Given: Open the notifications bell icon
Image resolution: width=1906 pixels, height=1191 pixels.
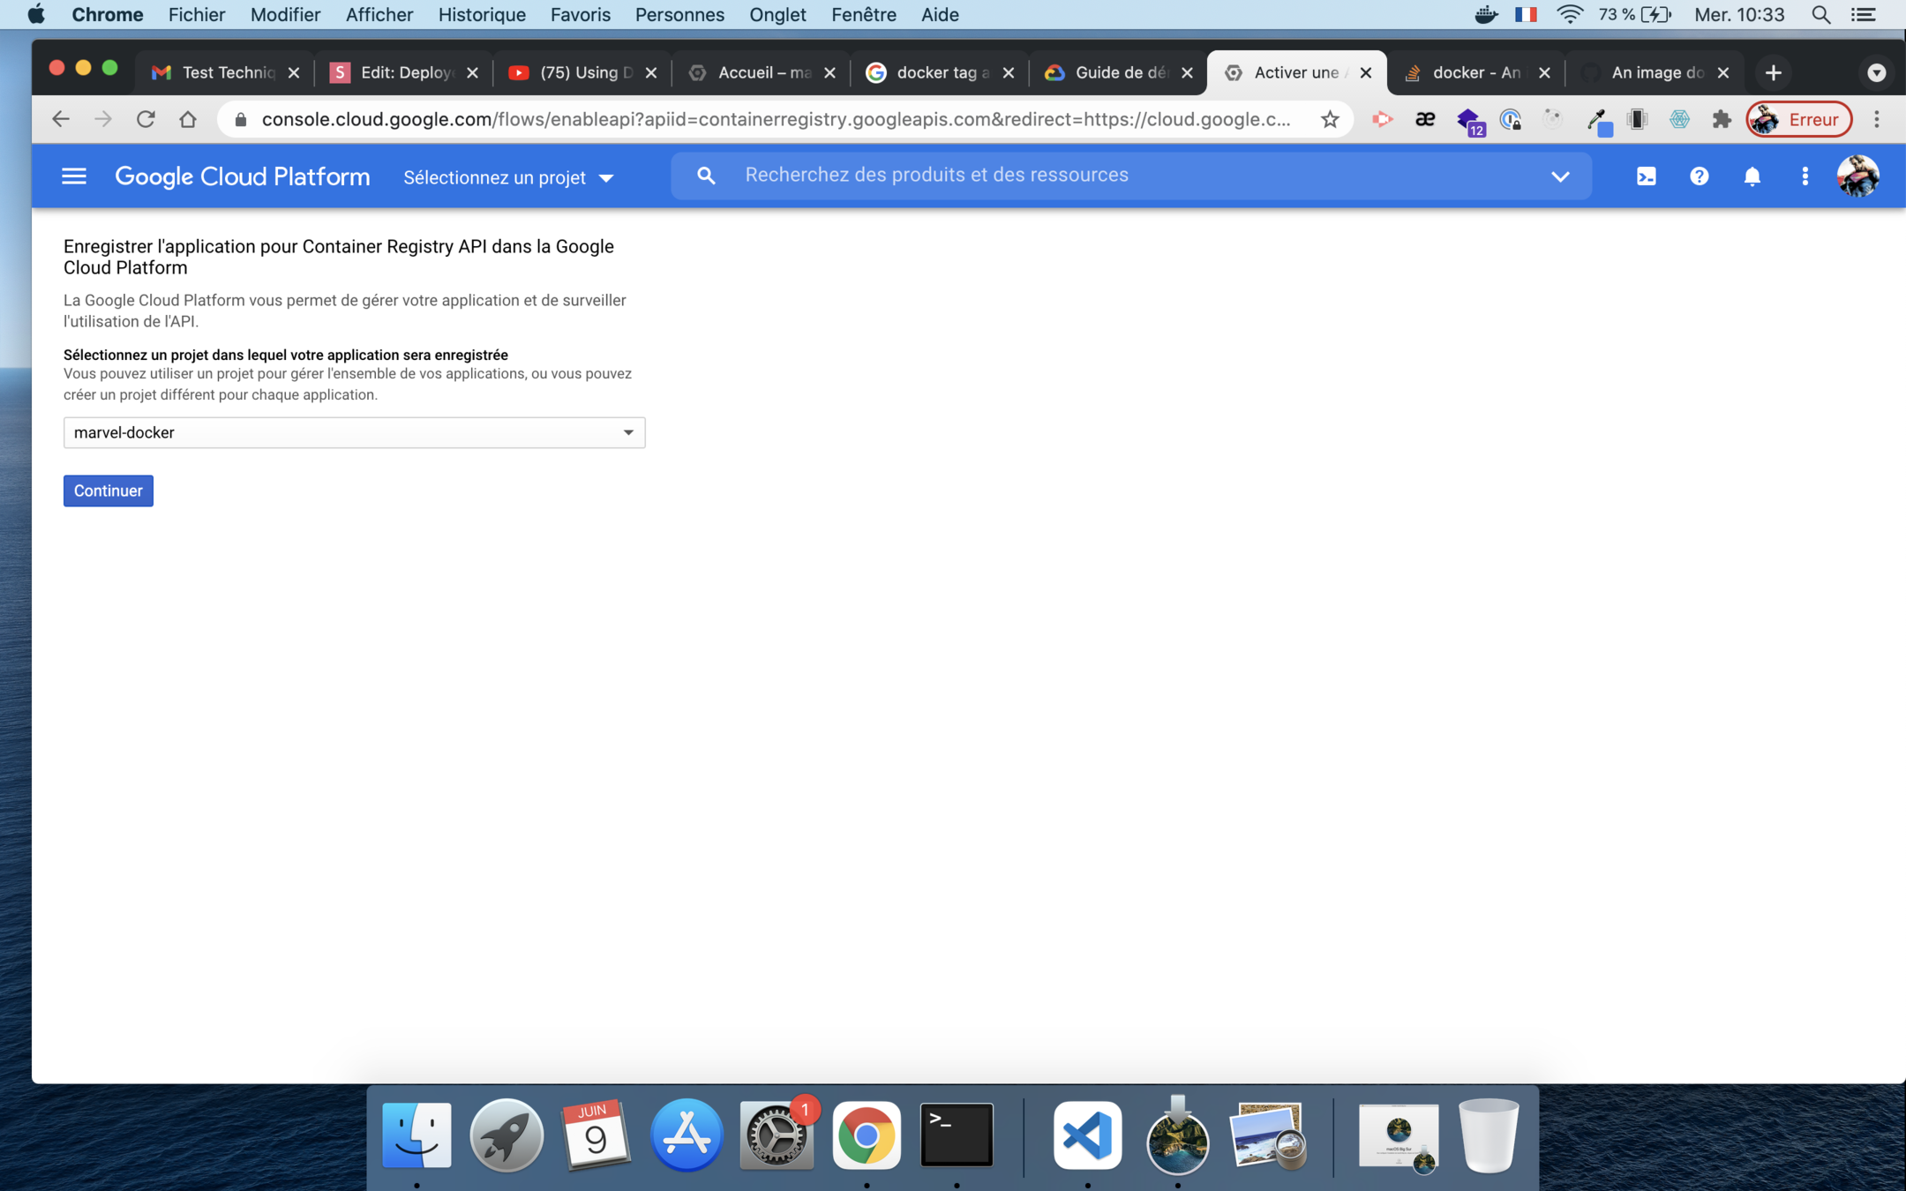Looking at the screenshot, I should click(x=1752, y=176).
